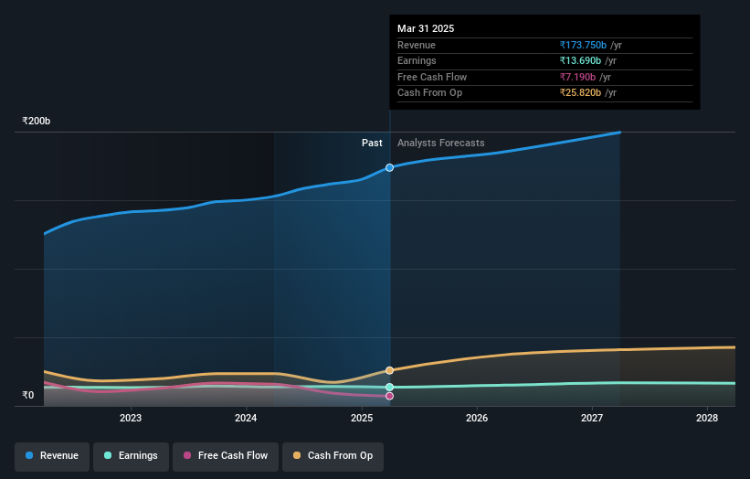Toggle the Cash From Op legend series
This screenshot has height=479, width=750.
pos(333,456)
